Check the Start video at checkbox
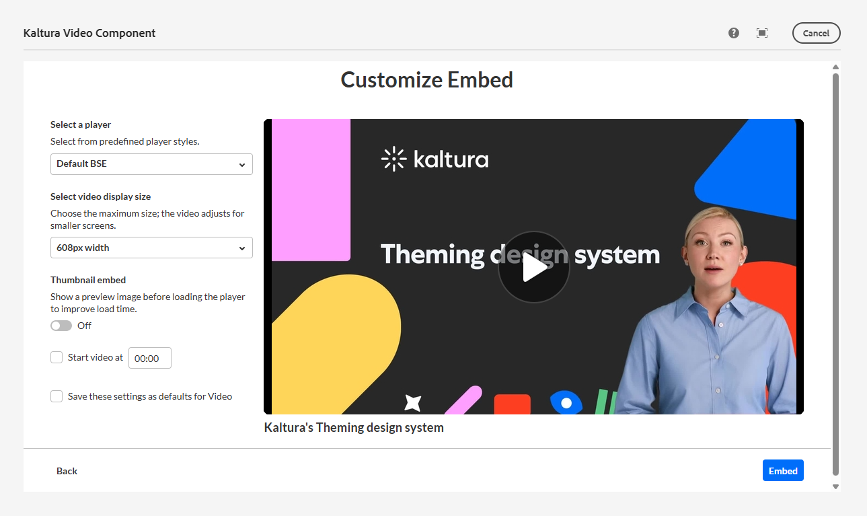Image resolution: width=867 pixels, height=516 pixels. pos(56,357)
